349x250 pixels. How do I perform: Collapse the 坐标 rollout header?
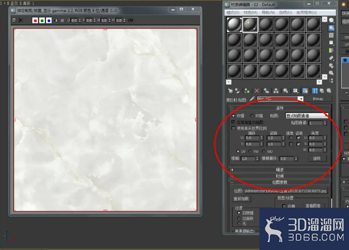pyautogui.click(x=280, y=108)
